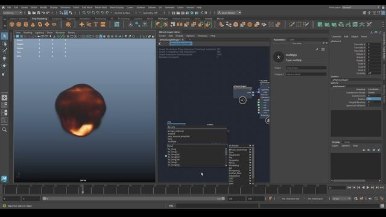
Task: Open the frame rate fps dropdown
Action: coord(341,198)
